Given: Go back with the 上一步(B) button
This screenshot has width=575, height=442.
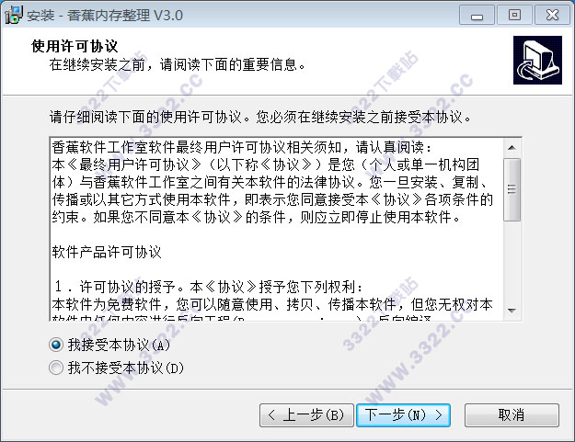Looking at the screenshot, I should 306,415.
